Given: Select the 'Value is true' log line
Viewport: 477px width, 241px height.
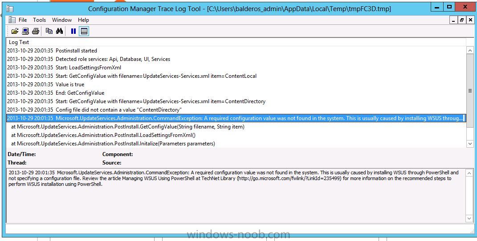Looking at the screenshot, I should [236, 84].
